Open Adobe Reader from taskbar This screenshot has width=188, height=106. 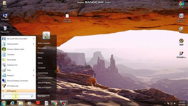click(38, 103)
